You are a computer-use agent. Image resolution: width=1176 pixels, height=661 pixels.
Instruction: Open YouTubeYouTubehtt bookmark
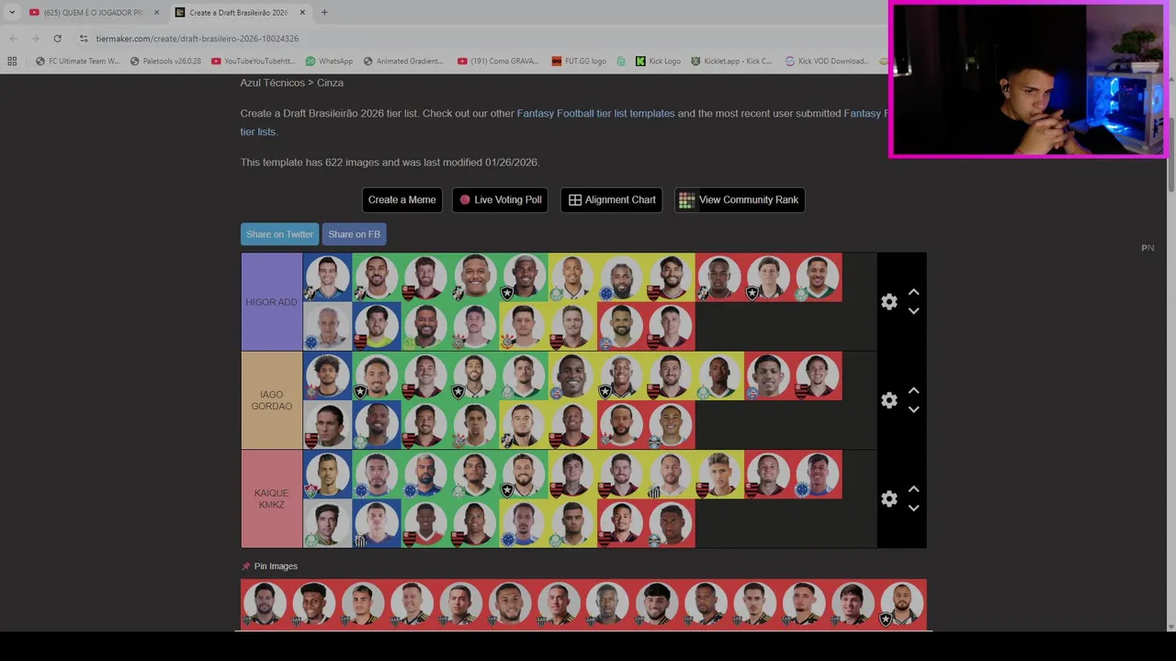(253, 62)
